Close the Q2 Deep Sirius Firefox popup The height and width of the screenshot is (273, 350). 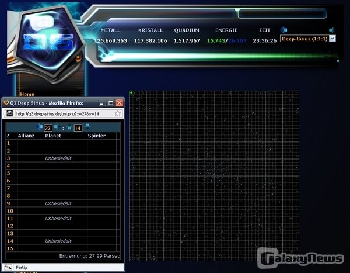(120, 103)
